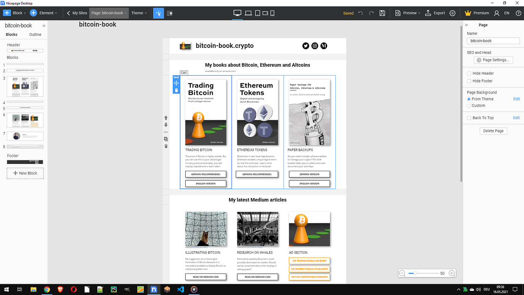Click Export in the toolbar

(x=435, y=13)
